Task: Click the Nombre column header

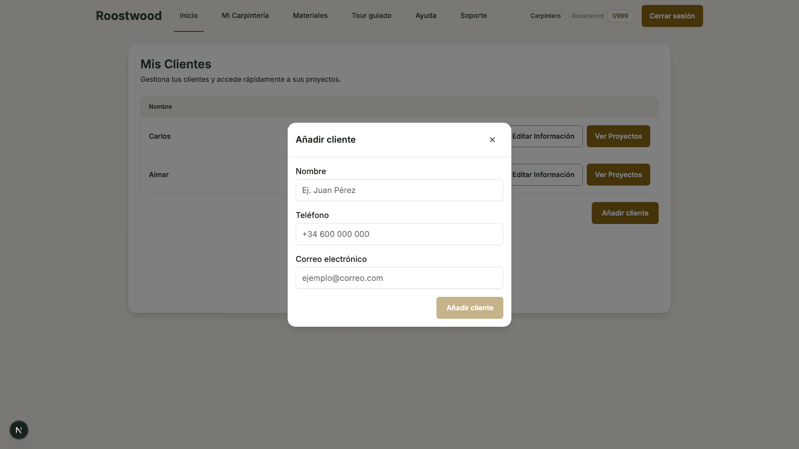Action: tap(160, 107)
